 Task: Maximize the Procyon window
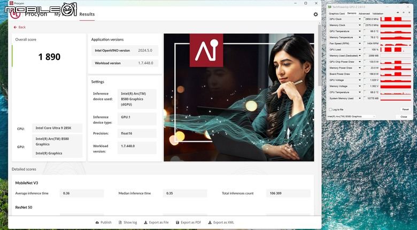pos(306,3)
